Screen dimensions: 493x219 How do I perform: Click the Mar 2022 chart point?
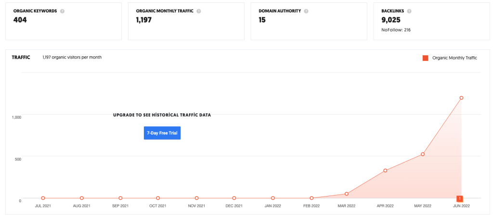click(347, 194)
